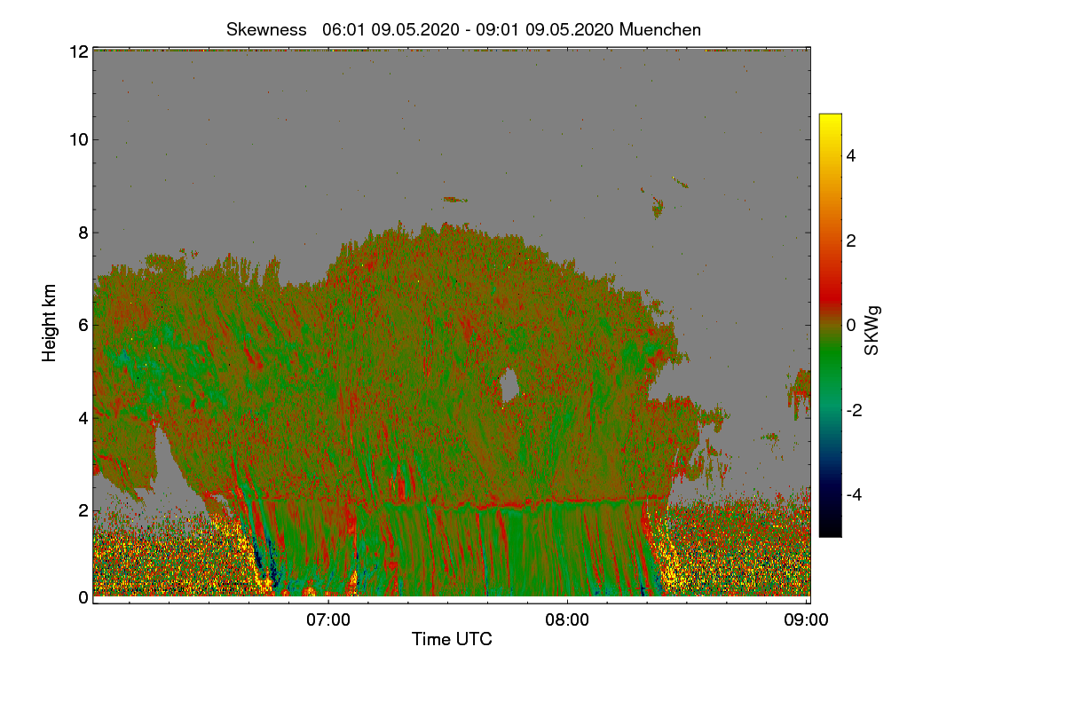The image size is (1065, 710).
Task: Click the height axis label 10
Action: click(x=80, y=139)
